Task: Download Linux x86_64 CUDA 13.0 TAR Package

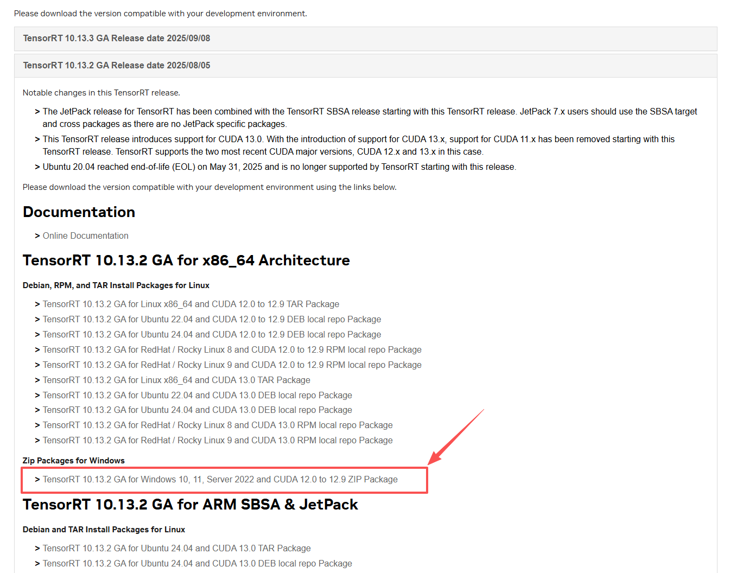Action: tap(176, 380)
